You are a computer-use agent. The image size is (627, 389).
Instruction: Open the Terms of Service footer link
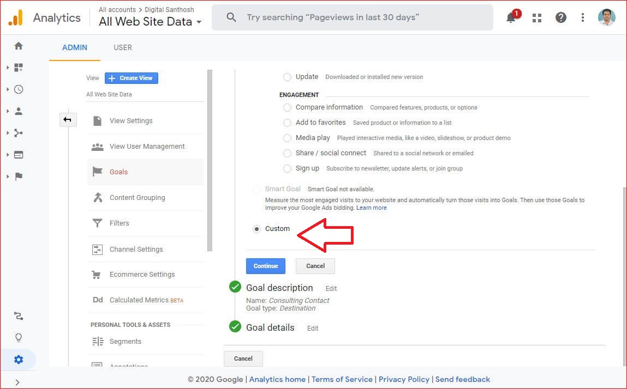(342, 379)
